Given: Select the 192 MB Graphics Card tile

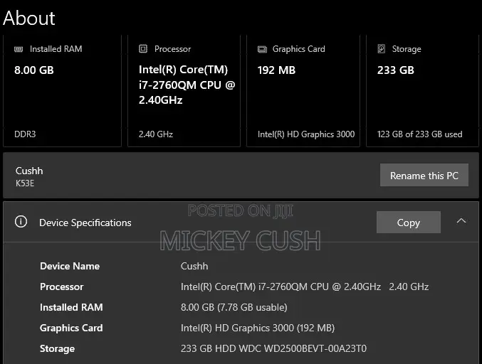Looking at the screenshot, I should click(303, 91).
